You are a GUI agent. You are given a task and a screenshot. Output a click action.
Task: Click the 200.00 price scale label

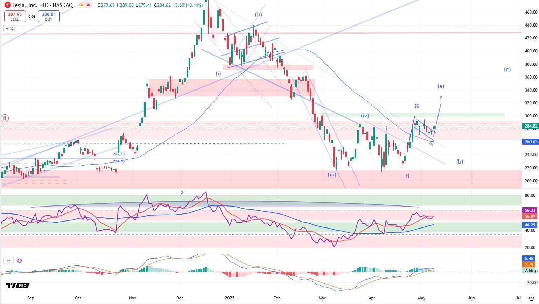coord(531,181)
